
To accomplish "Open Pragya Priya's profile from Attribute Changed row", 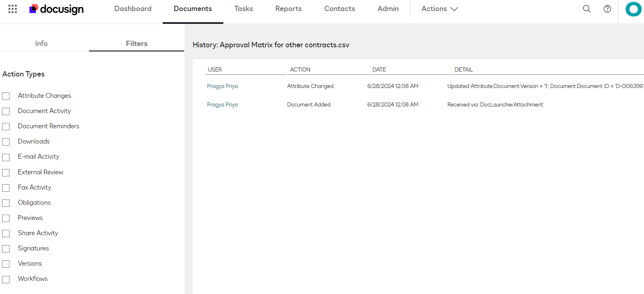I will coord(222,86).
